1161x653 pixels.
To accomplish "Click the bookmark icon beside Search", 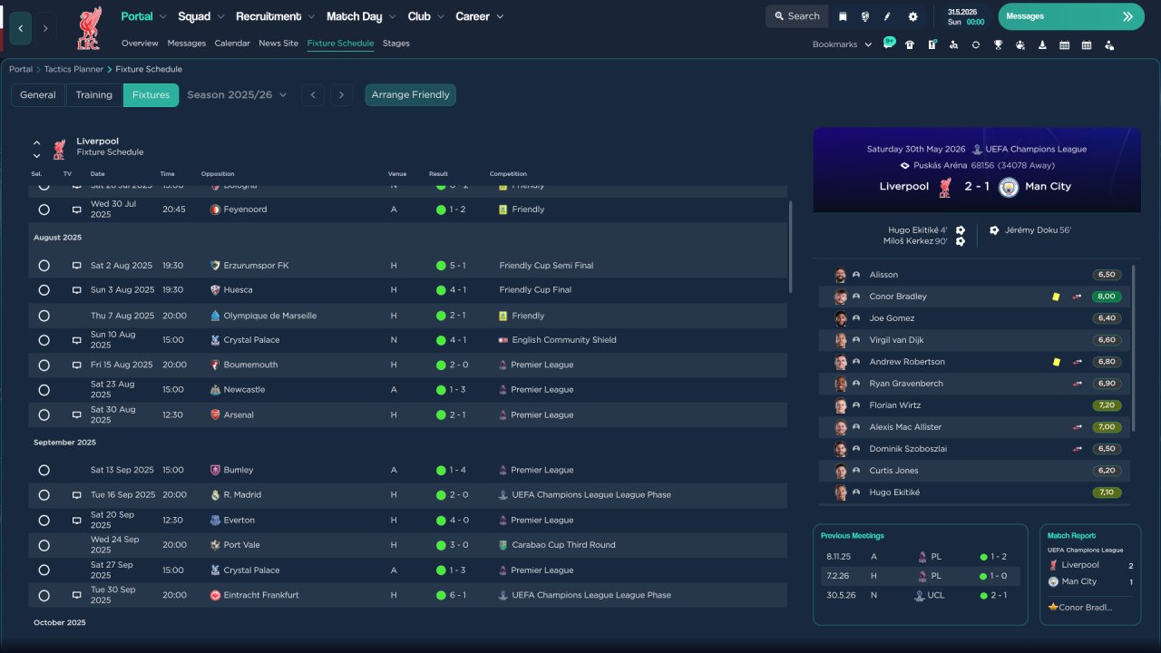I will pyautogui.click(x=843, y=16).
